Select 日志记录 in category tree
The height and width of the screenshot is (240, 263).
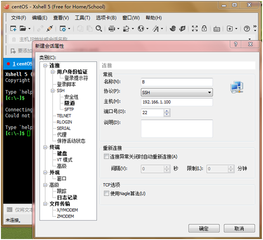[67, 198]
